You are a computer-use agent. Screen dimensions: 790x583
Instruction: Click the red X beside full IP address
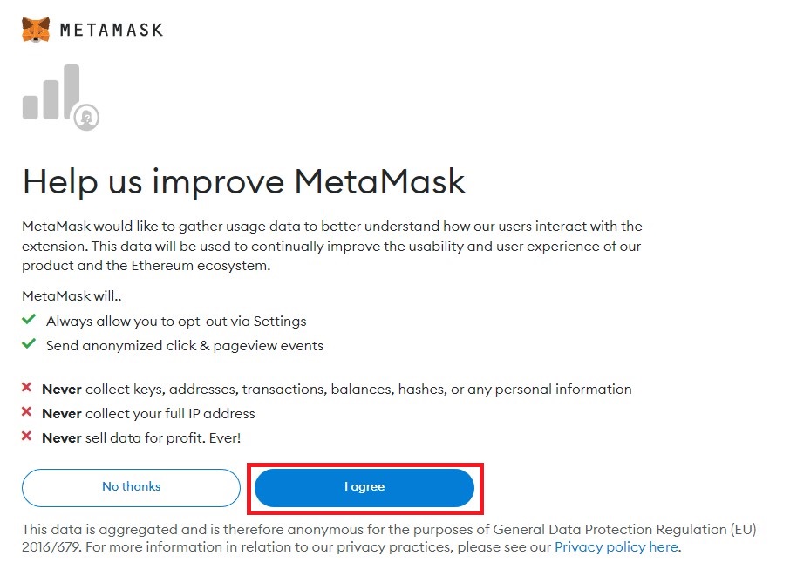27,412
